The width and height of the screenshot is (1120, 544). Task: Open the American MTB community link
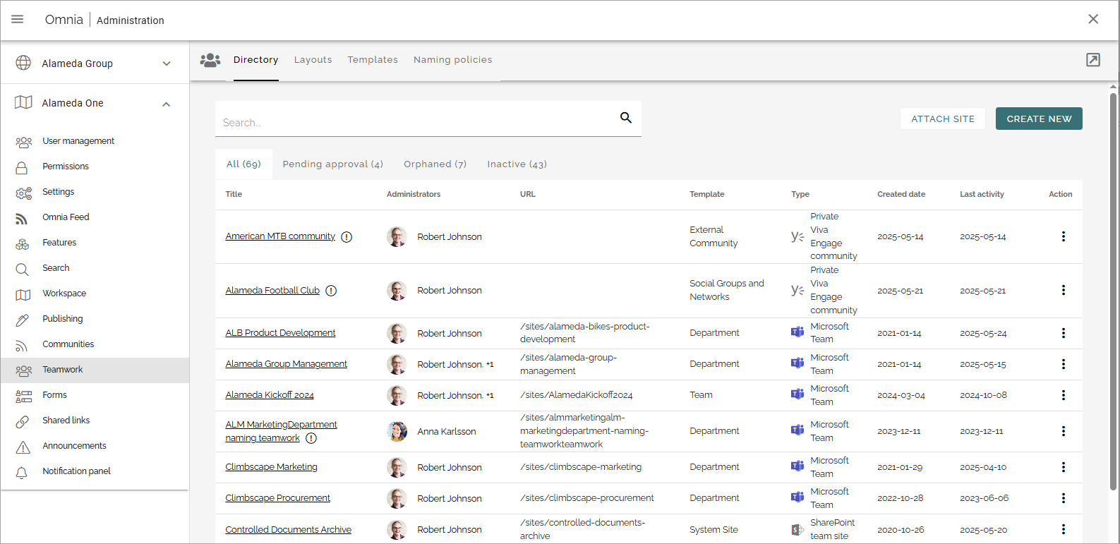(x=280, y=236)
